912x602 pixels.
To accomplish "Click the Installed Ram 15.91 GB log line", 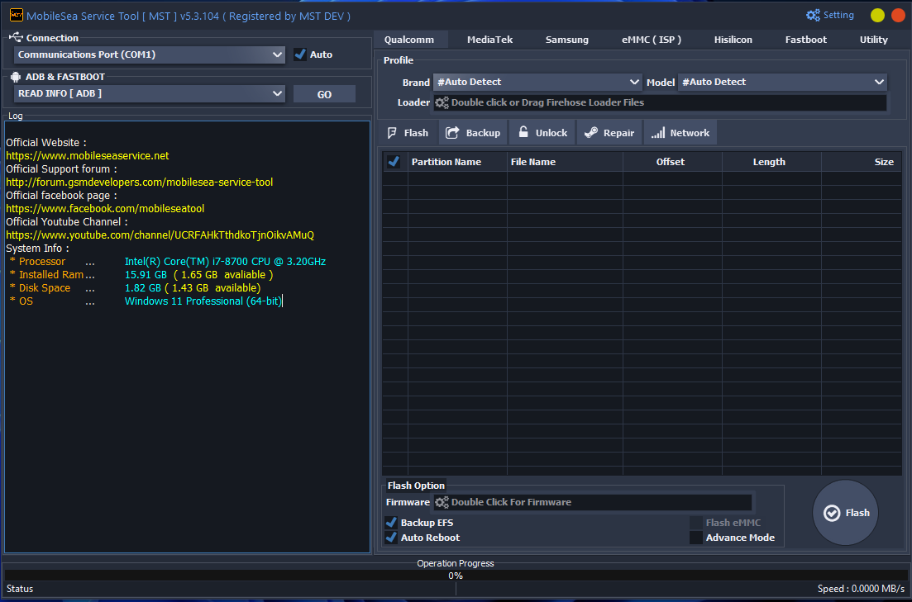I will (141, 275).
